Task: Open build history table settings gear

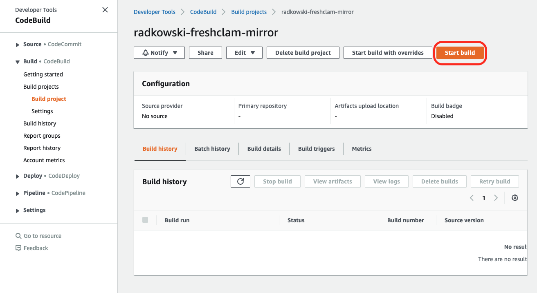Action: point(515,198)
